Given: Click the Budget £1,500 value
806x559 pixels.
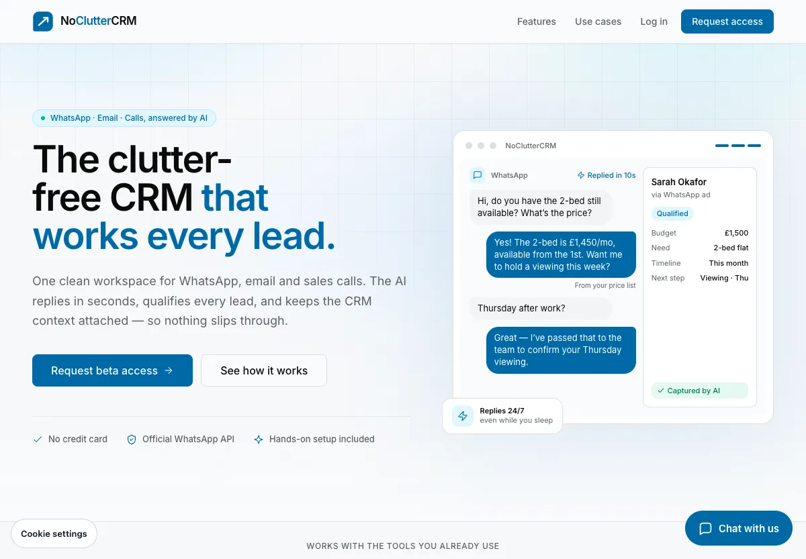Looking at the screenshot, I should pos(736,233).
